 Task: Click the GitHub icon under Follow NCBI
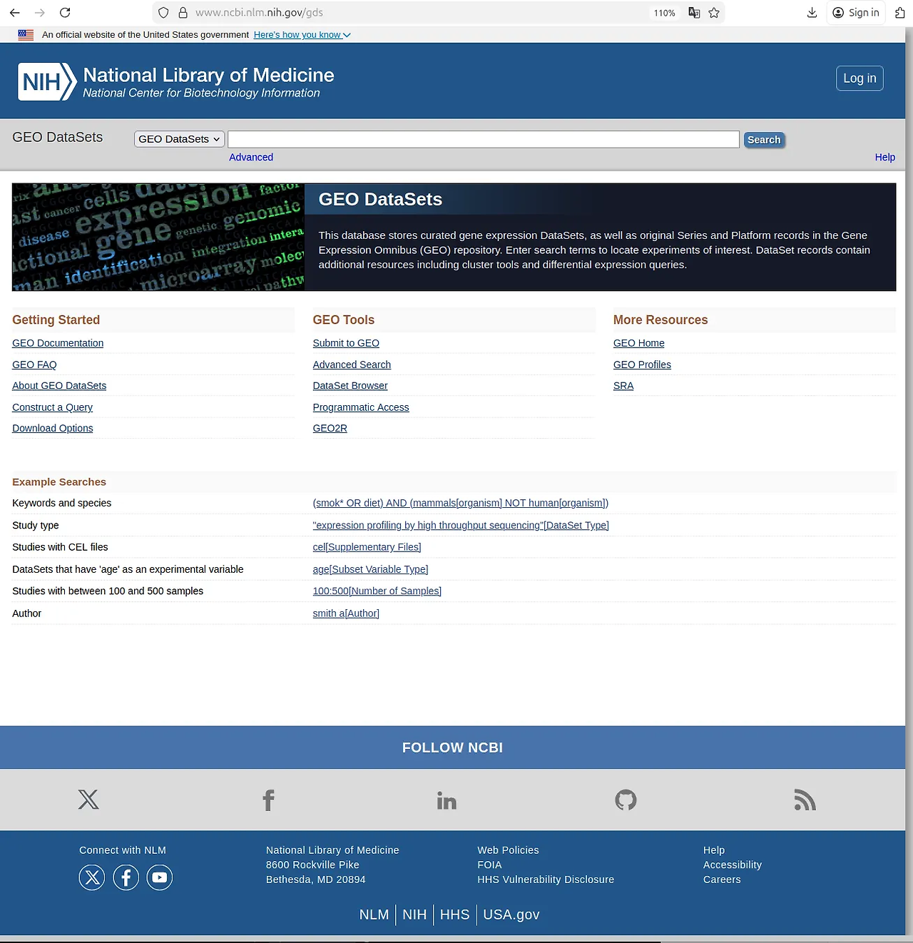626,800
